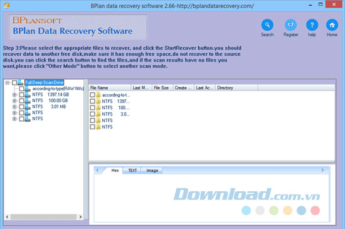
Task: Open the help question mark icon
Action: tap(312, 25)
